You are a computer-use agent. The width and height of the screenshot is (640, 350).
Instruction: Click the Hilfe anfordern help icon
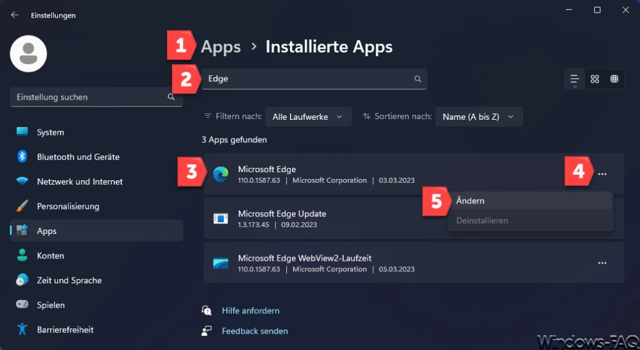[206, 311]
